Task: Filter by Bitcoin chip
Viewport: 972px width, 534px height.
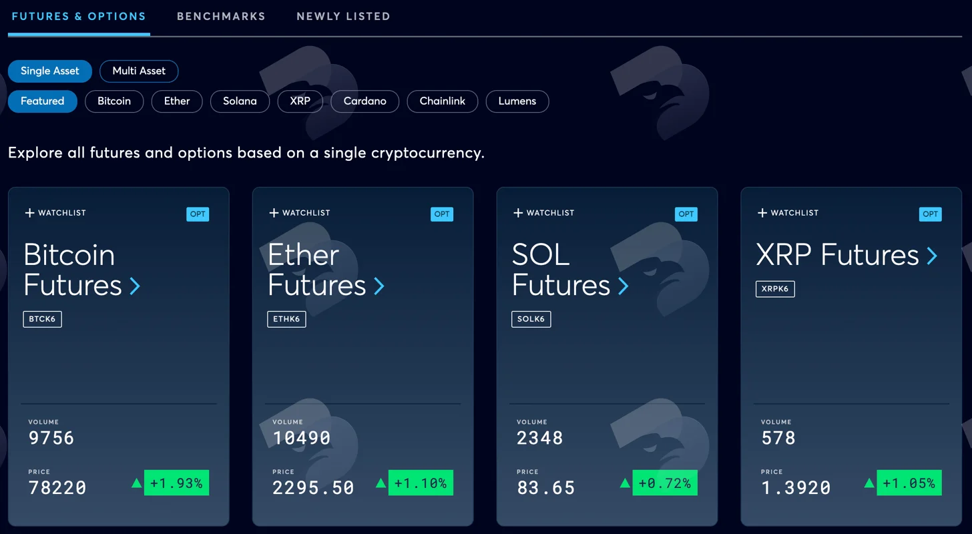Action: [114, 101]
